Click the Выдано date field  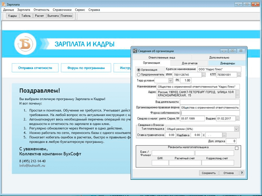click(226, 118)
